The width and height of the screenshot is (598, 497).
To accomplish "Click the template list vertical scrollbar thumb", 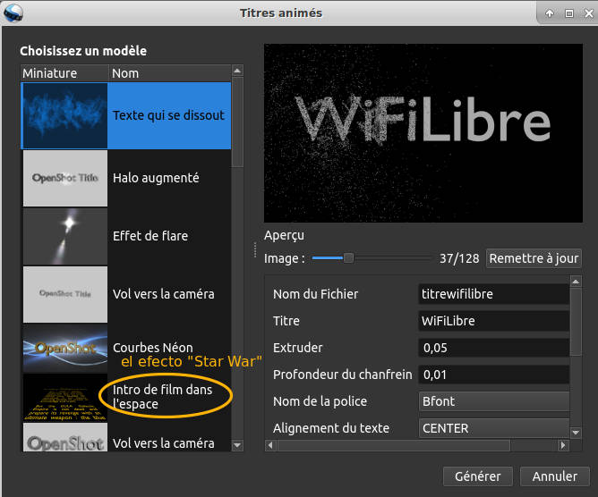I will (237, 122).
